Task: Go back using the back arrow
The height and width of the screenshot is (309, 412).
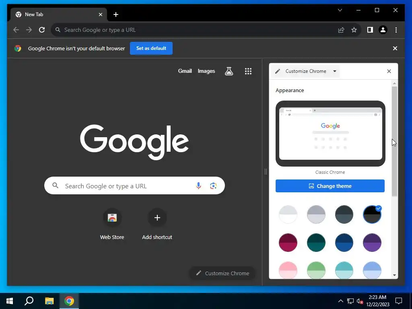Action: [x=16, y=30]
